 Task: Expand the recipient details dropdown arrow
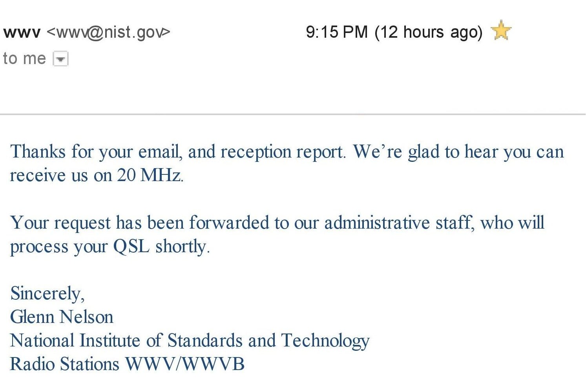(x=60, y=59)
